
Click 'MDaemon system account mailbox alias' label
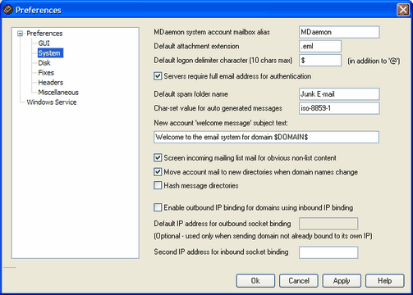(x=212, y=32)
